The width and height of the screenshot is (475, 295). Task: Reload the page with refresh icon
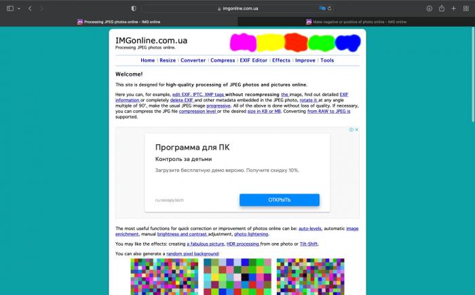(x=329, y=8)
